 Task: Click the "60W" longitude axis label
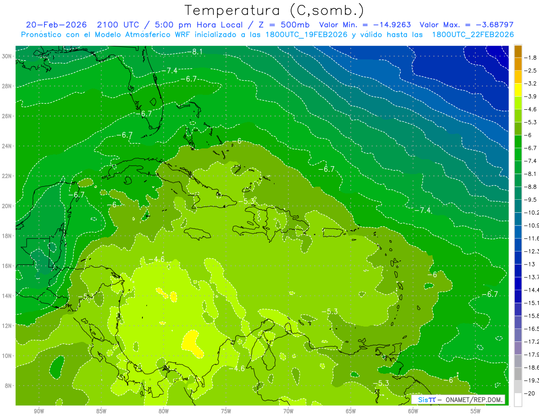click(x=413, y=411)
